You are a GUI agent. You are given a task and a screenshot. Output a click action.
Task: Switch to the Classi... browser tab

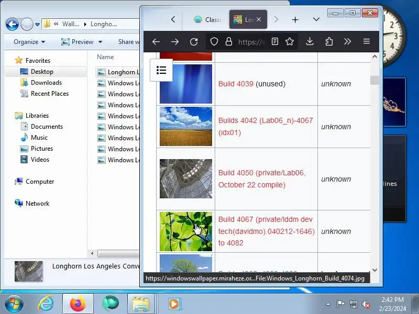click(207, 19)
